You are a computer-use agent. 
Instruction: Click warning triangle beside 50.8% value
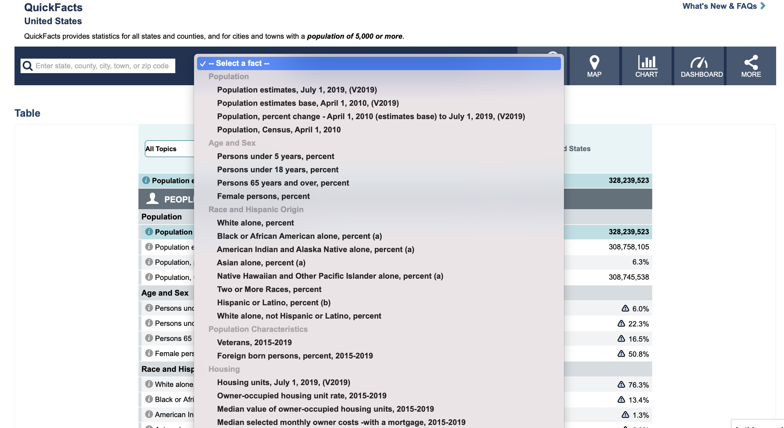click(x=621, y=354)
